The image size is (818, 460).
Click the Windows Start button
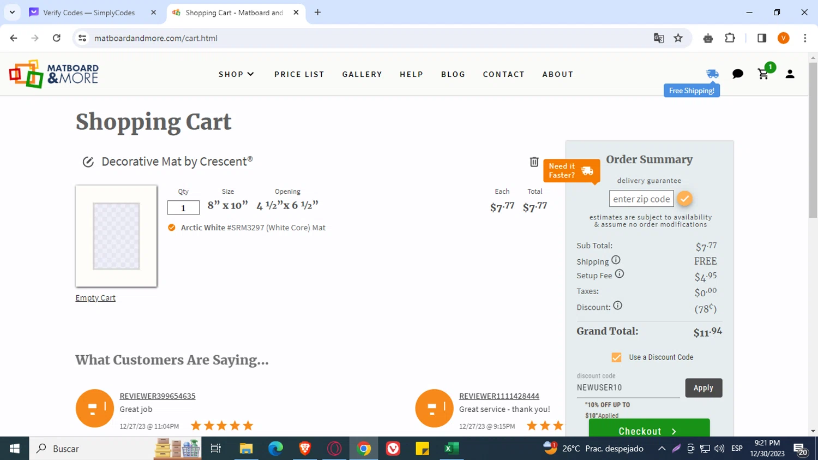click(x=14, y=449)
